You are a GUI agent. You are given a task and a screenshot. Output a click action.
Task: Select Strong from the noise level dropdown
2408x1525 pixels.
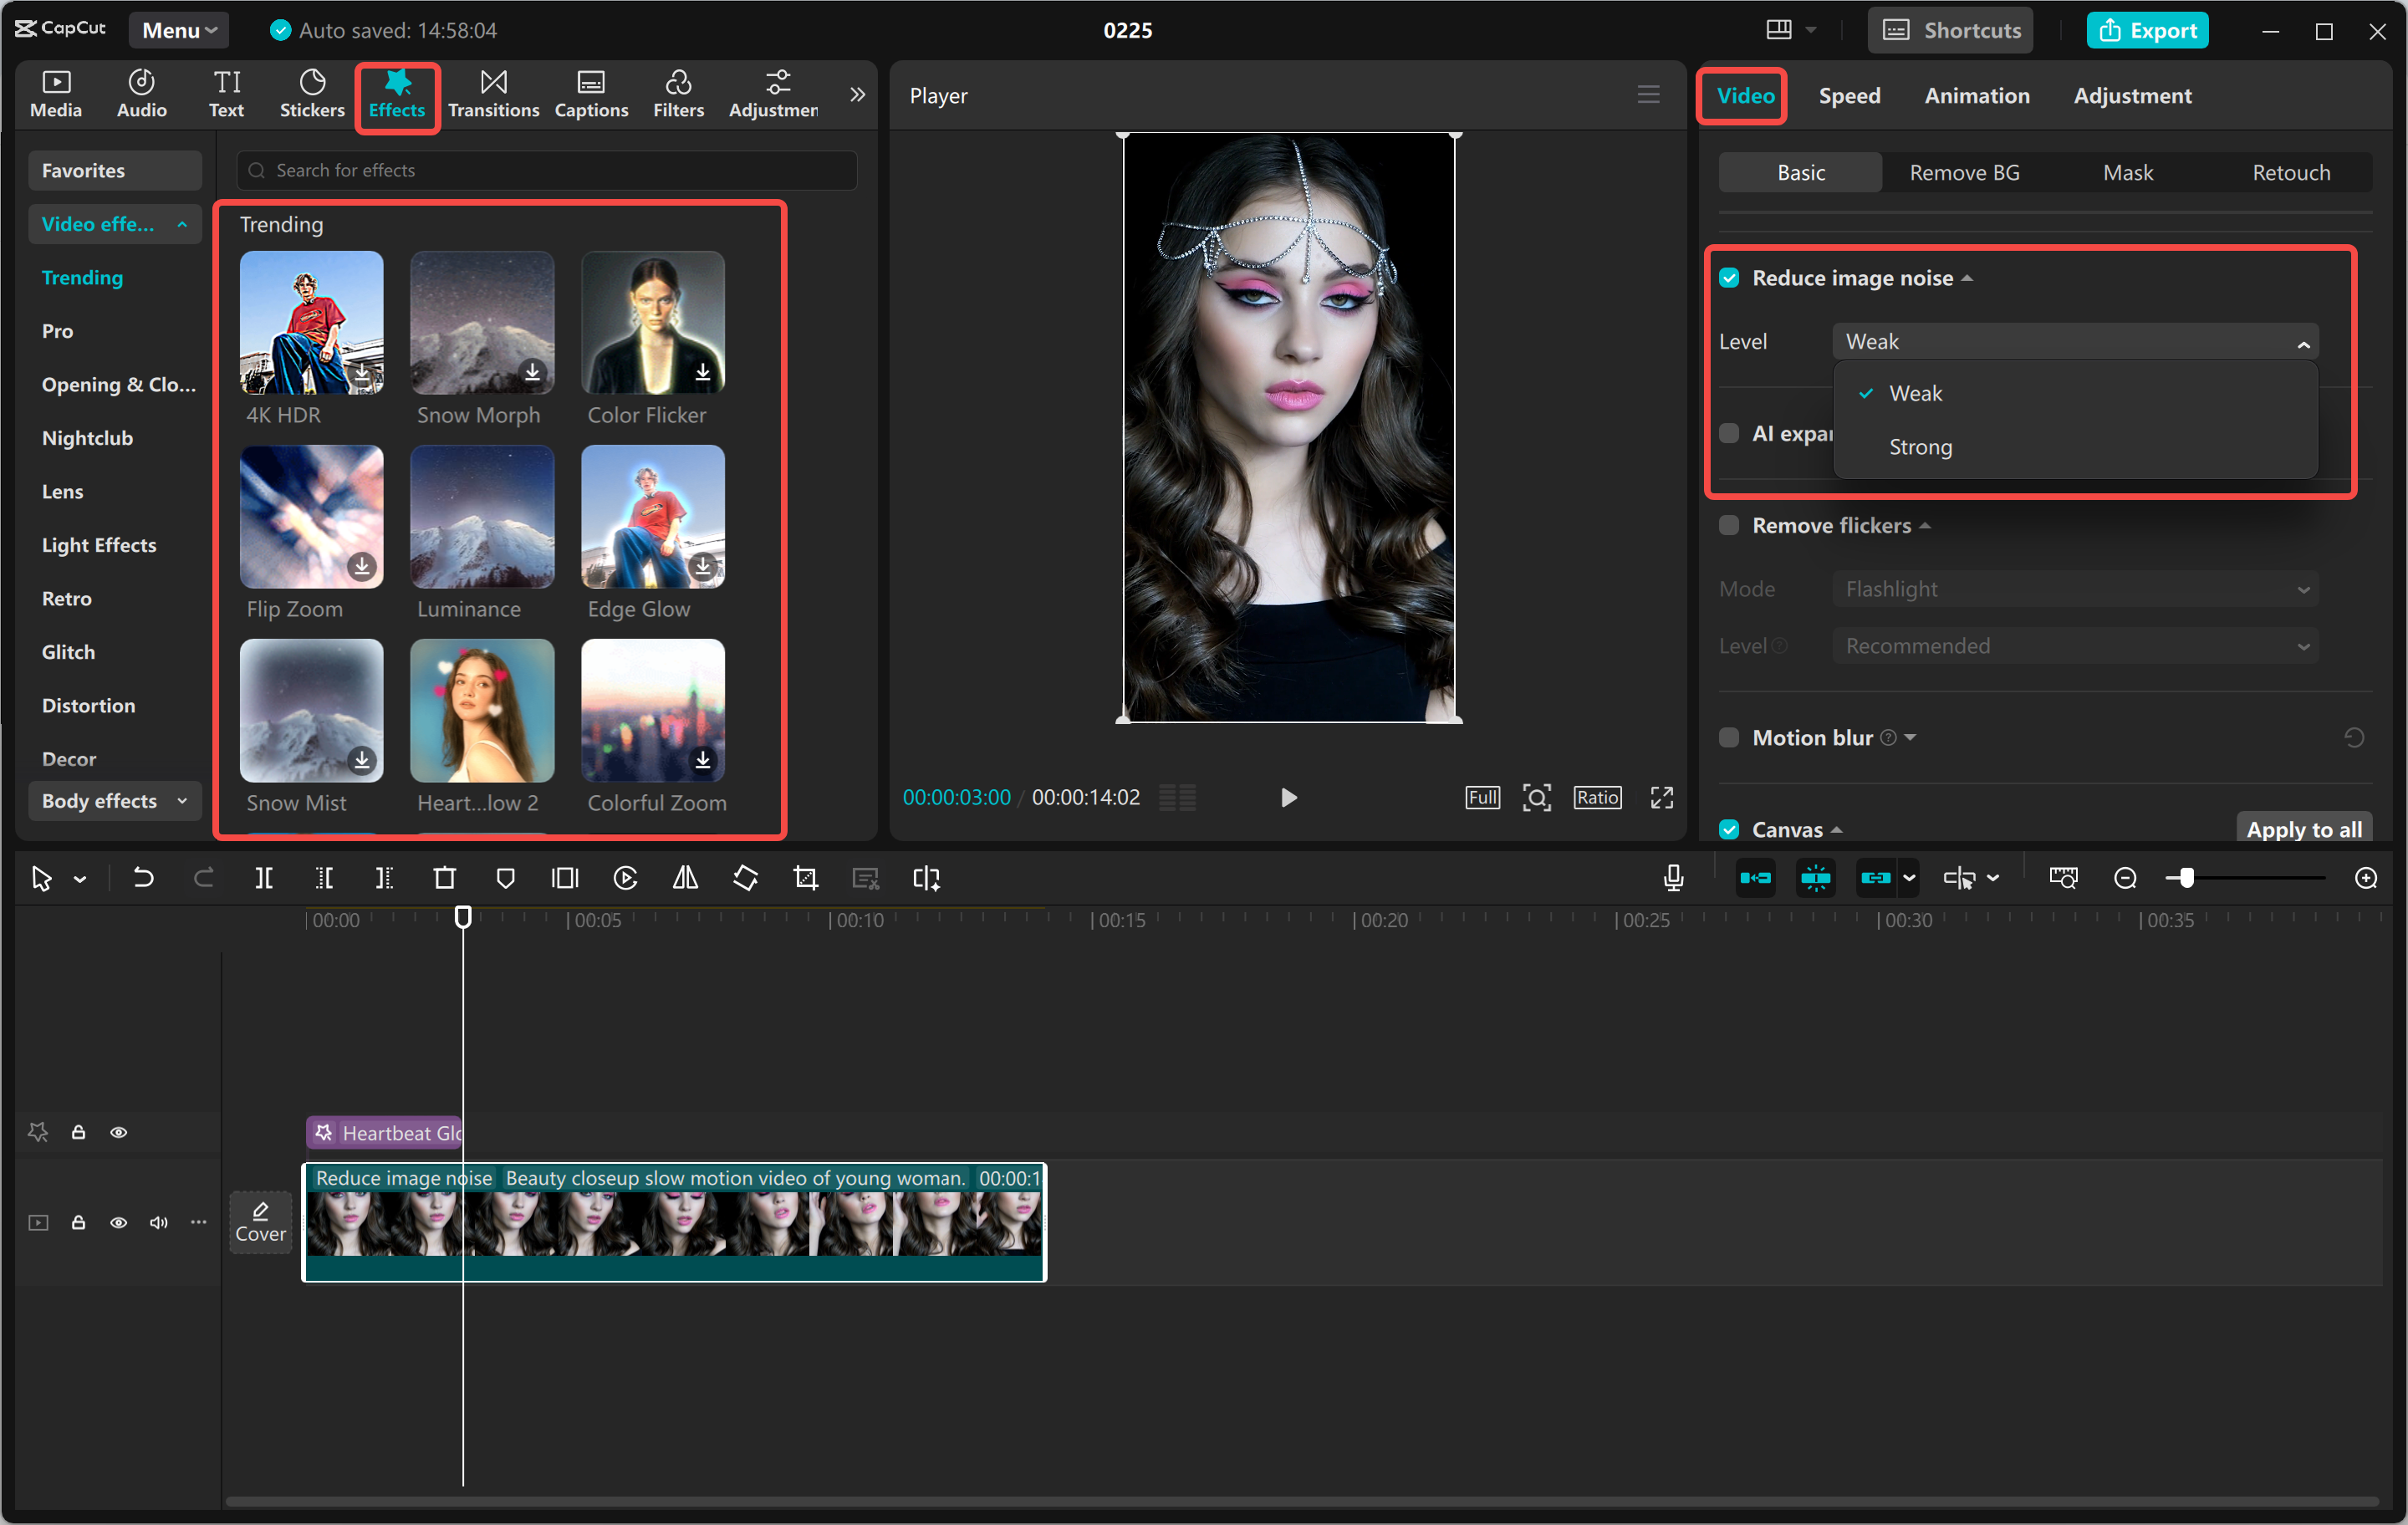click(x=1918, y=446)
